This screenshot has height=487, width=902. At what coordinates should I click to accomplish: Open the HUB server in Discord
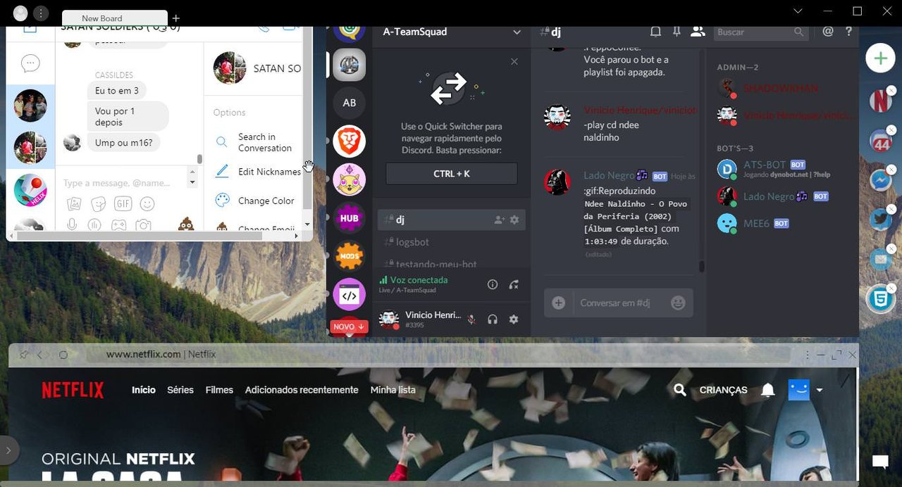pyautogui.click(x=349, y=218)
